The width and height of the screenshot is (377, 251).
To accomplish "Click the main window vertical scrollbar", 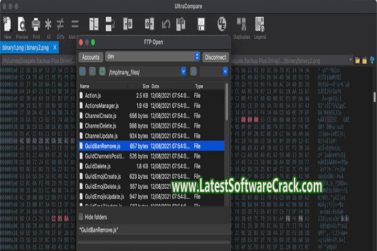I will pos(374,97).
